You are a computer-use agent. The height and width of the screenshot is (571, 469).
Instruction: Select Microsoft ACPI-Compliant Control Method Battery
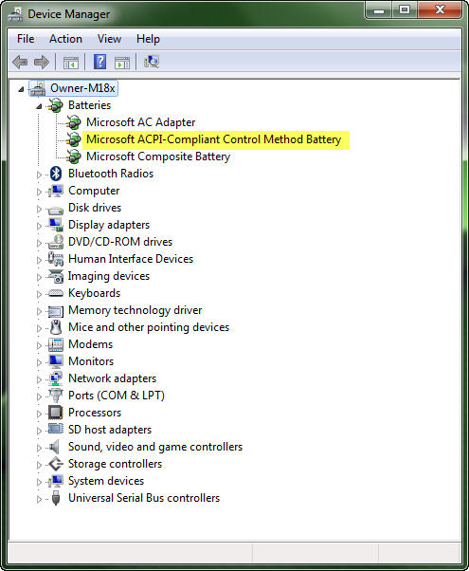pyautogui.click(x=213, y=139)
